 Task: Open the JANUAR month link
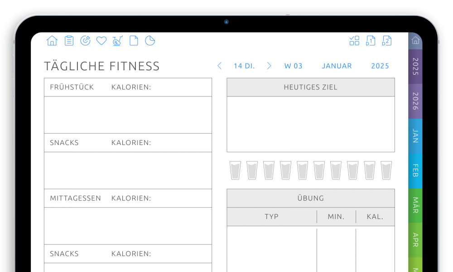[x=337, y=66]
